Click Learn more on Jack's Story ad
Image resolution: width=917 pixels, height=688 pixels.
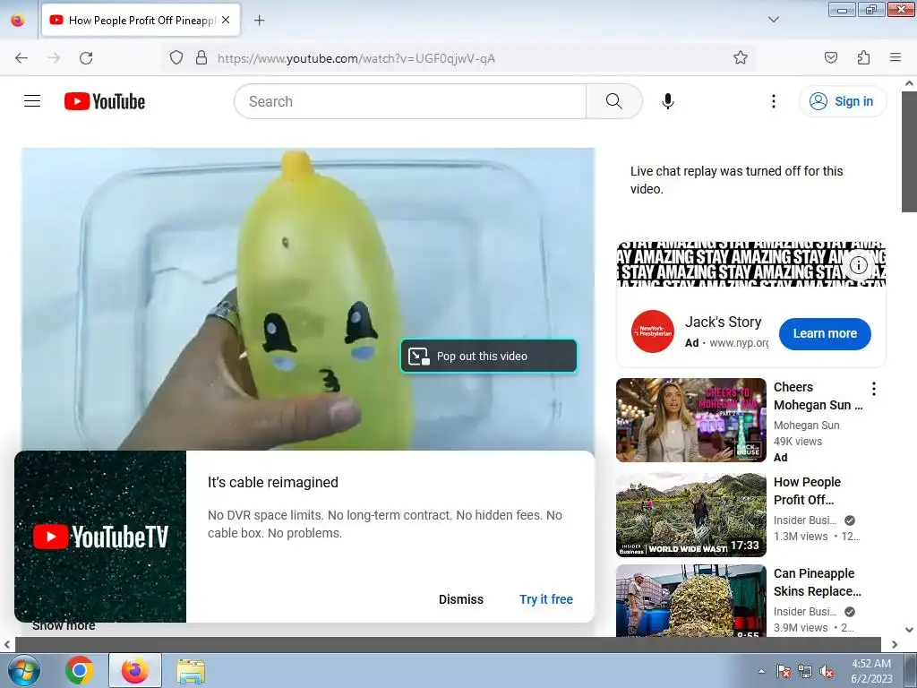825,333
